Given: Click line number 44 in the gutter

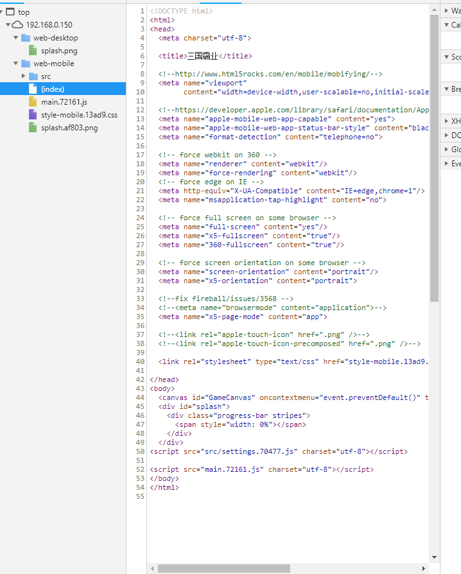Looking at the screenshot, I should [x=140, y=397].
